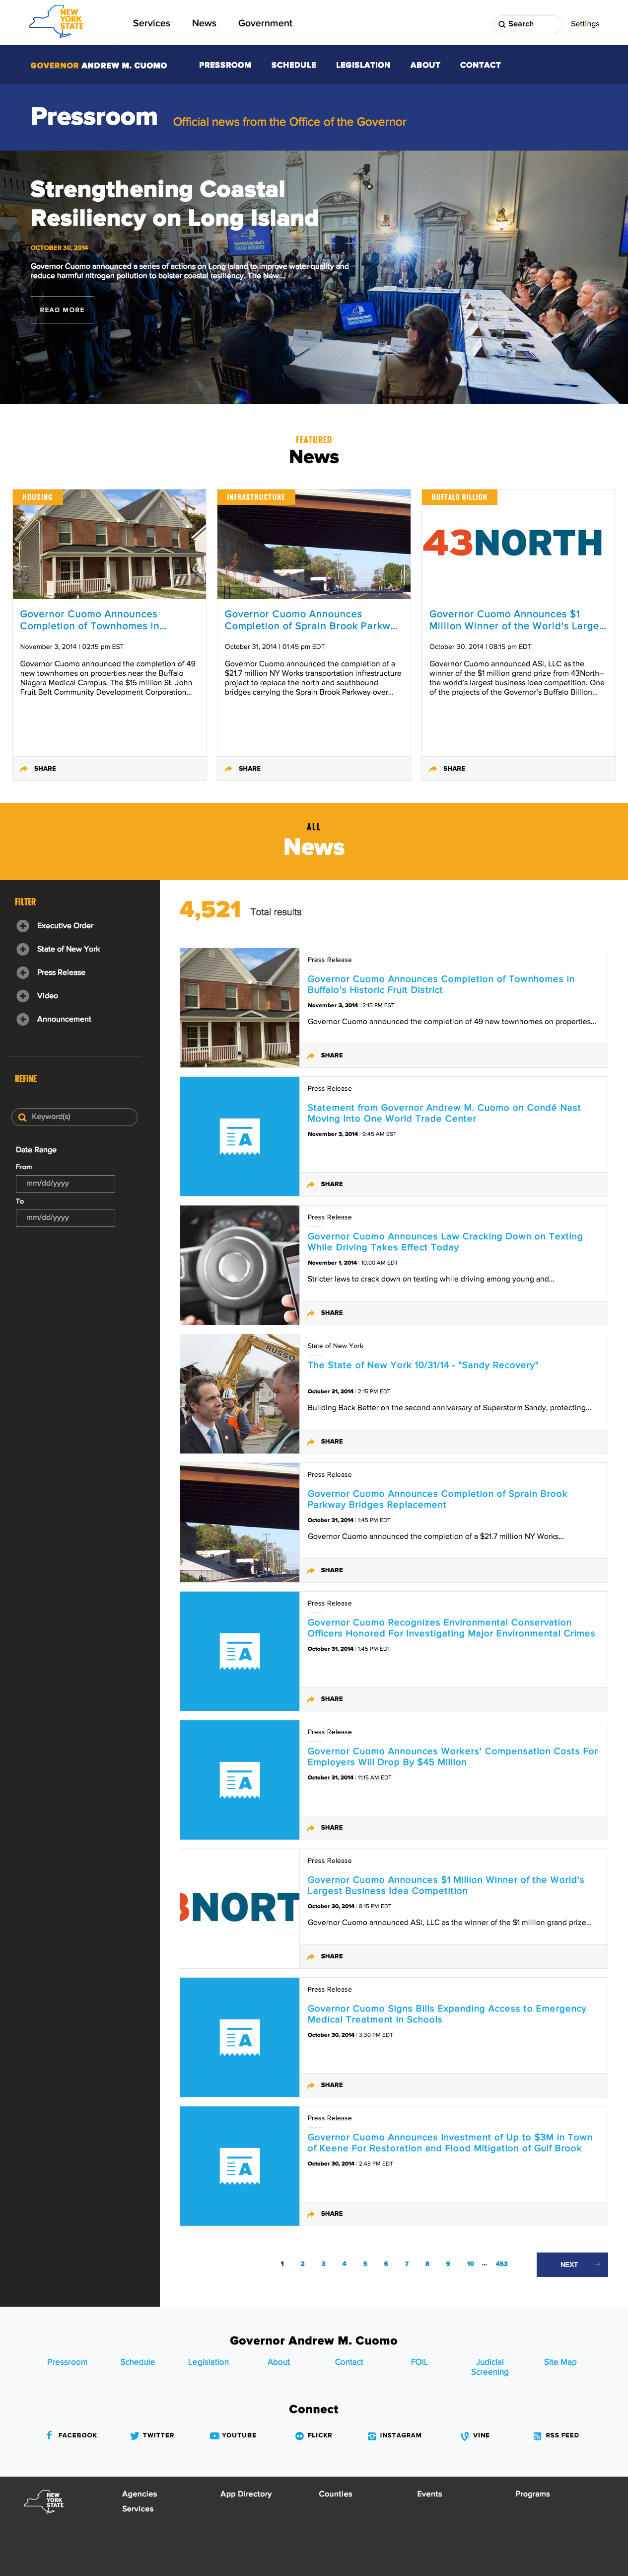Click the Facebook icon under Connect

click(x=50, y=2435)
